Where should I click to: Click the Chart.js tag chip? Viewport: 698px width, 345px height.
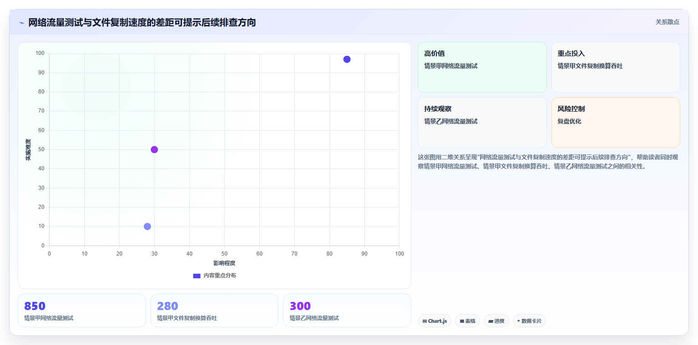[435, 321]
